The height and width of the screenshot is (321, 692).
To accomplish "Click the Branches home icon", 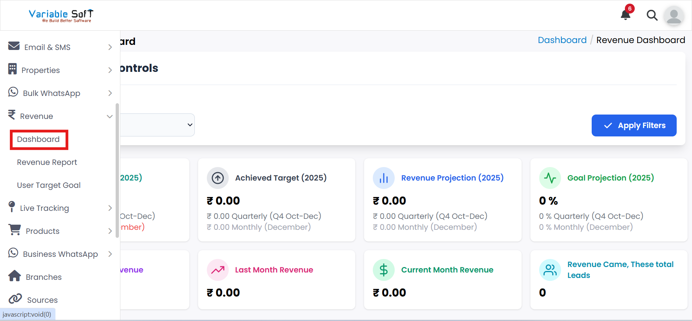I will [15, 276].
